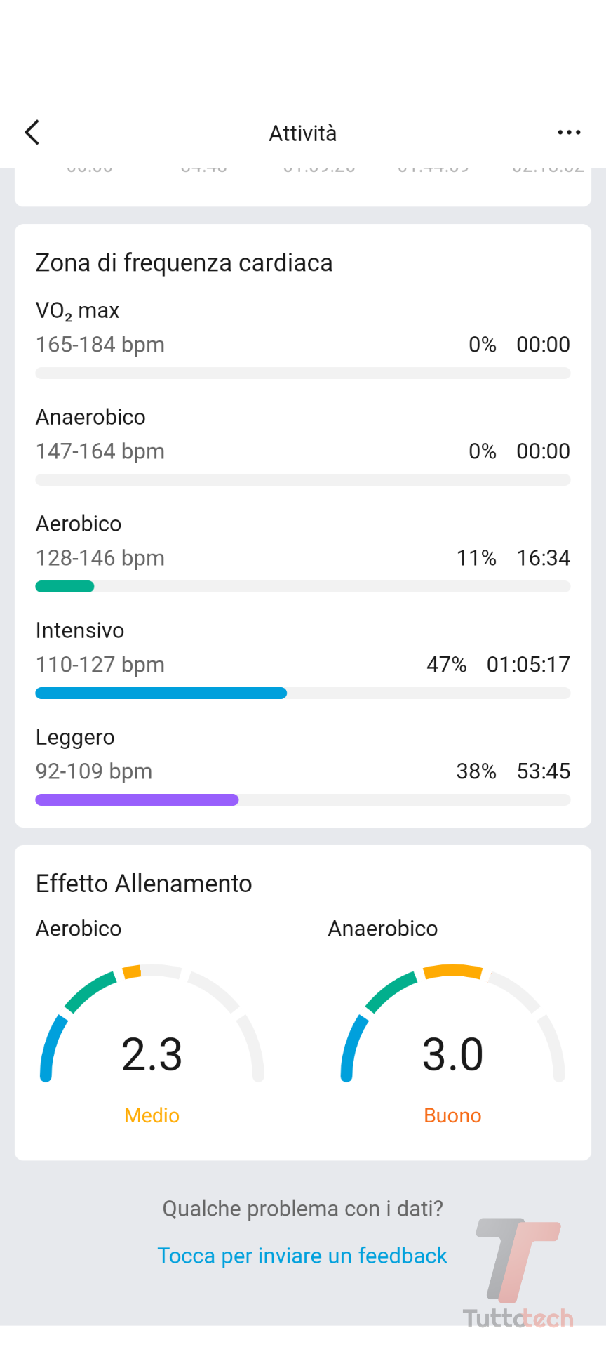Tap the Anaerobico zone empty progress bar
This screenshot has height=1361, width=606.
pyautogui.click(x=303, y=480)
